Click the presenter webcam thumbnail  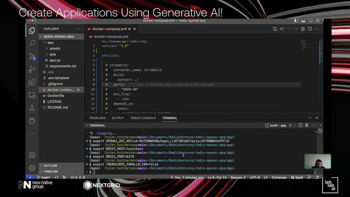[318, 161]
